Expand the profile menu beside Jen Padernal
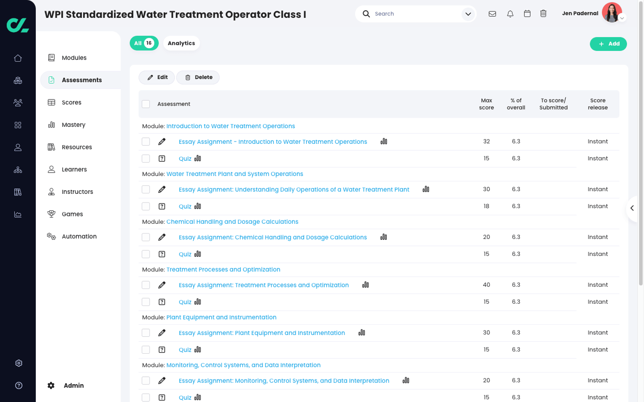This screenshot has width=644, height=402. pos(622,18)
